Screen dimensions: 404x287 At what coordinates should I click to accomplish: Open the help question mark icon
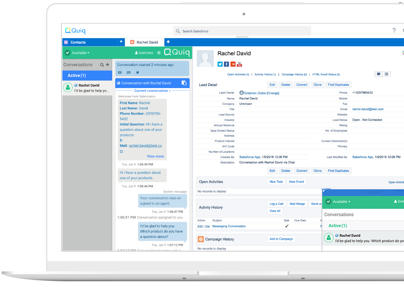394,30
